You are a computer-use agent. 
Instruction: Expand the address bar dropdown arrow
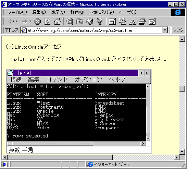point(165,30)
